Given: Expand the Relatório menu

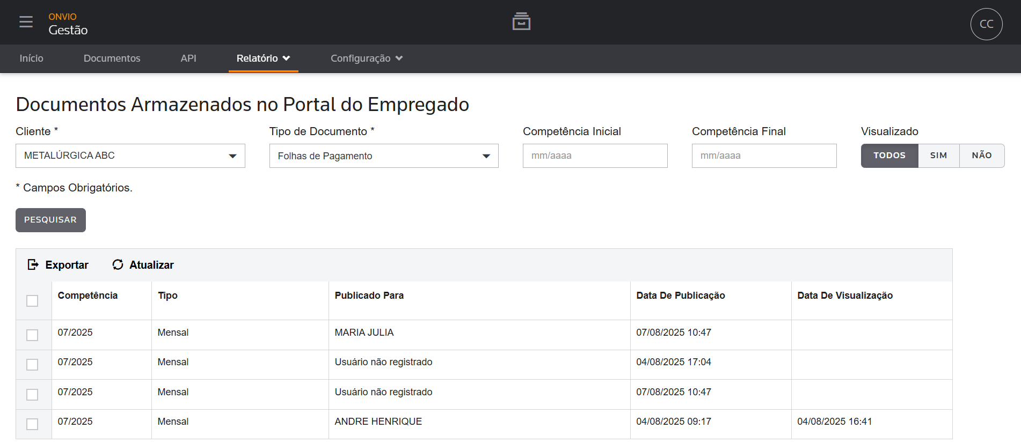Looking at the screenshot, I should tap(263, 58).
